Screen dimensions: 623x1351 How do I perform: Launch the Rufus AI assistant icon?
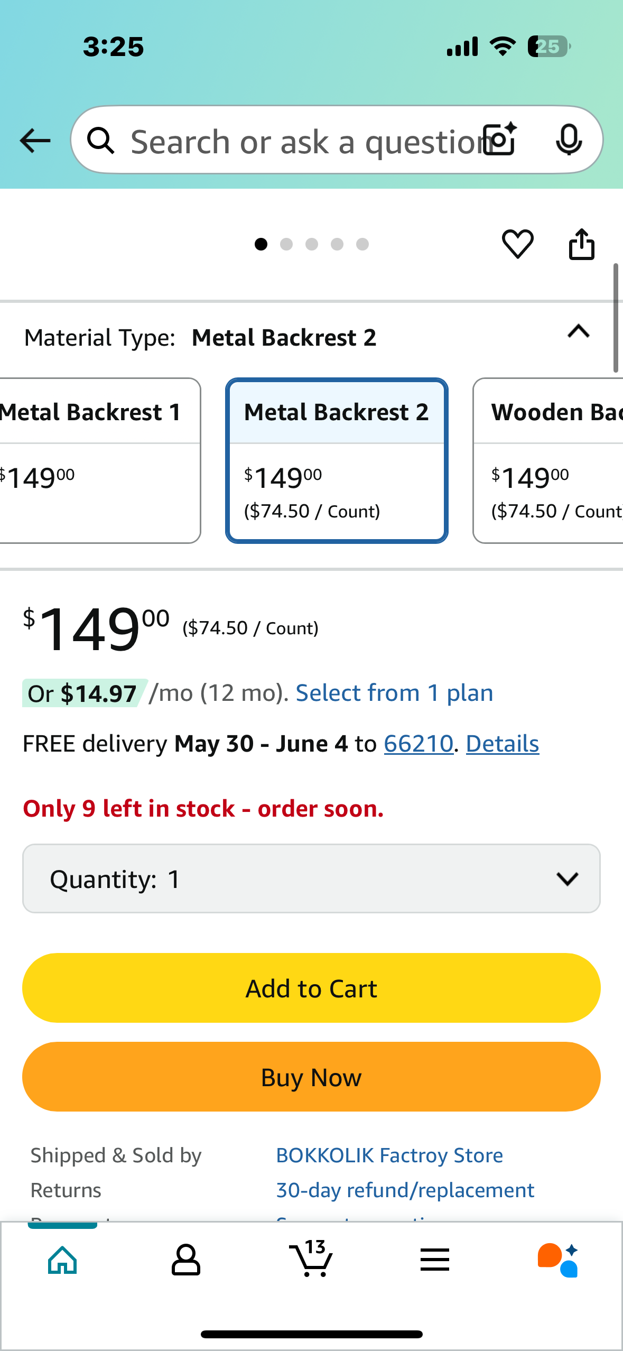point(558,1260)
